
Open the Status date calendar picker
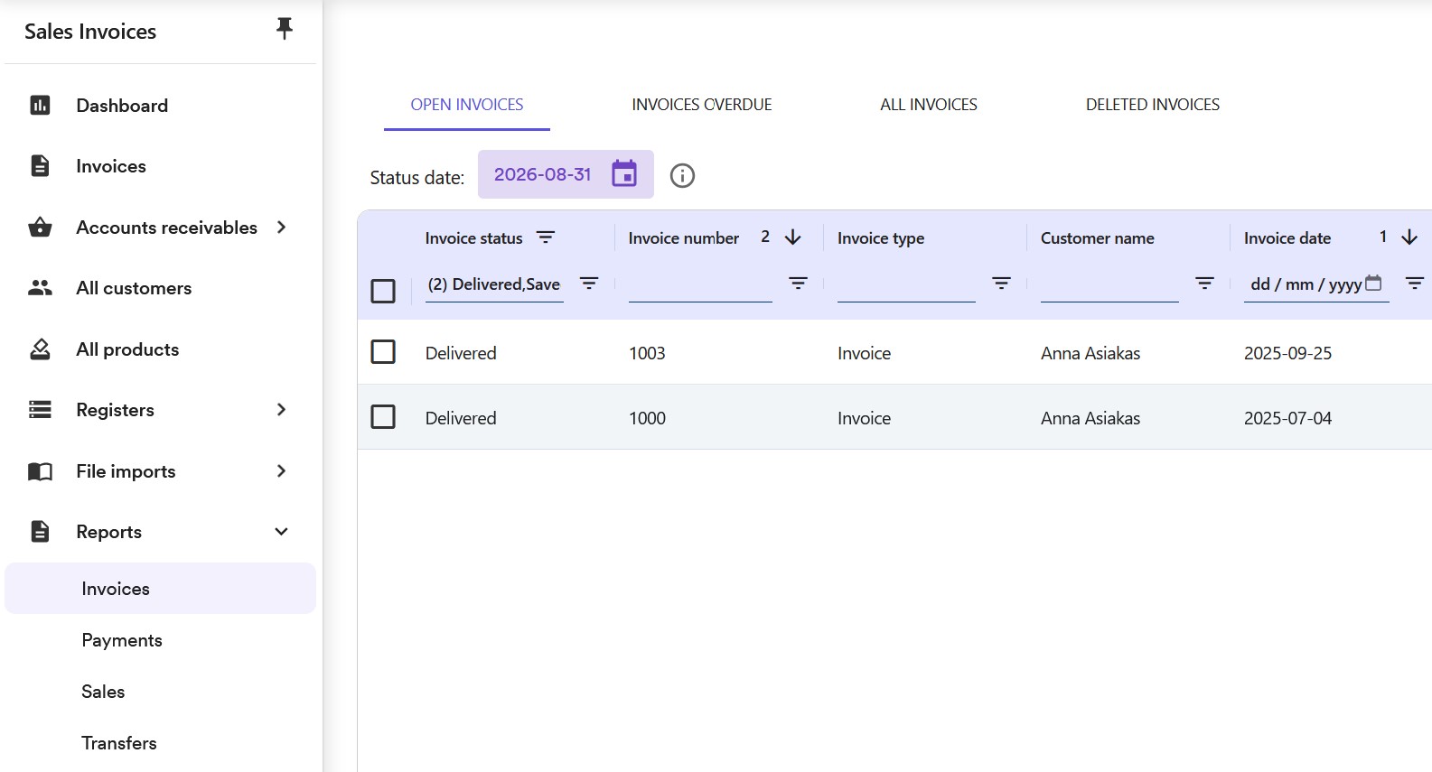624,173
